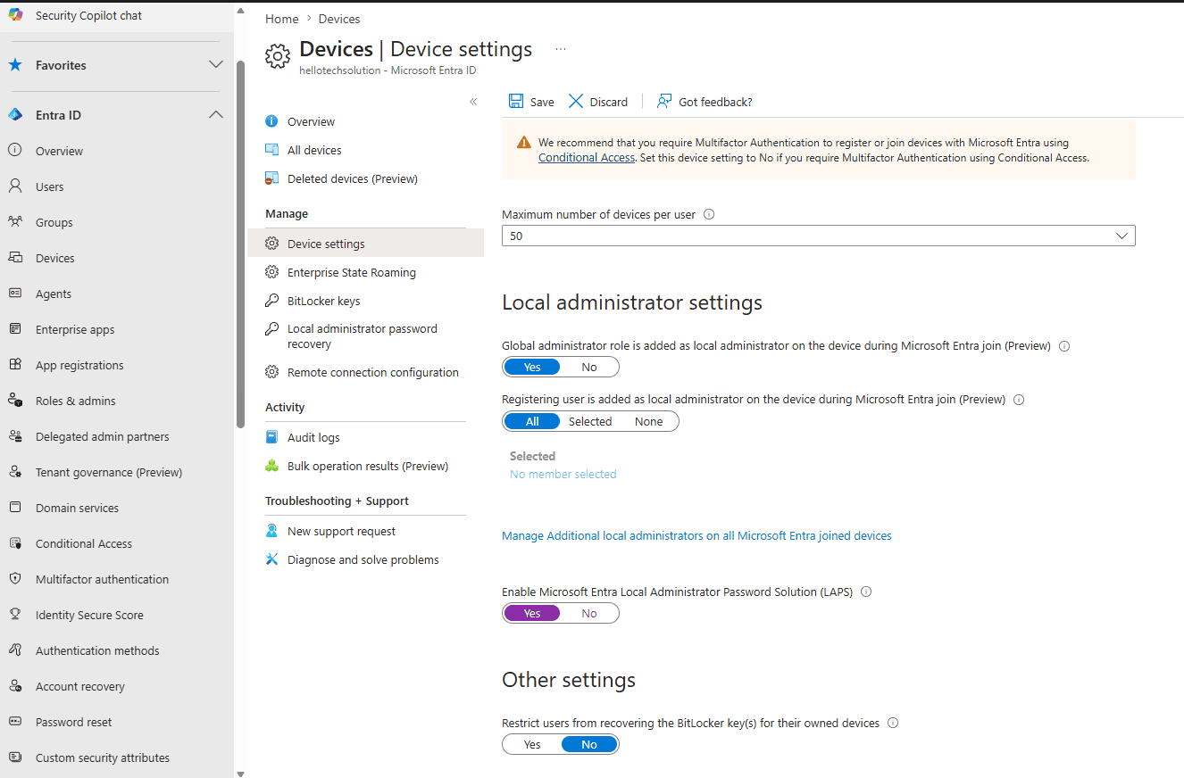Viewport: 1184px width, 778px height.
Task: Click the Diagnose and solve problems wrench icon
Action: pos(272,559)
